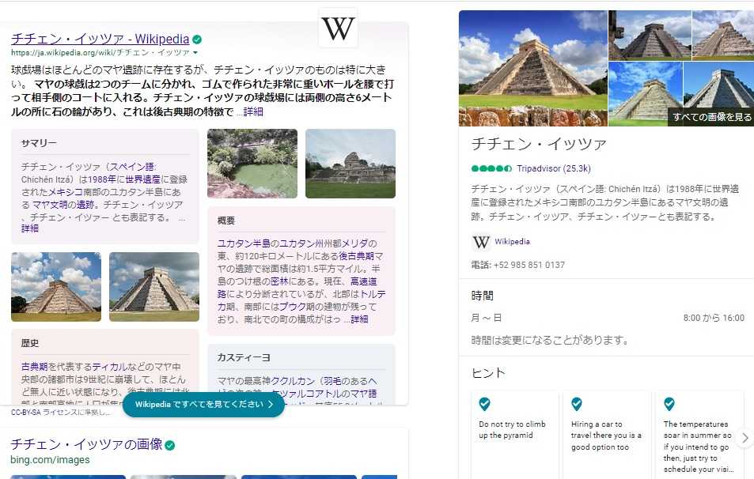Open the 後古典期 link in the 概要 card
The height and width of the screenshot is (479, 754).
click(356, 256)
